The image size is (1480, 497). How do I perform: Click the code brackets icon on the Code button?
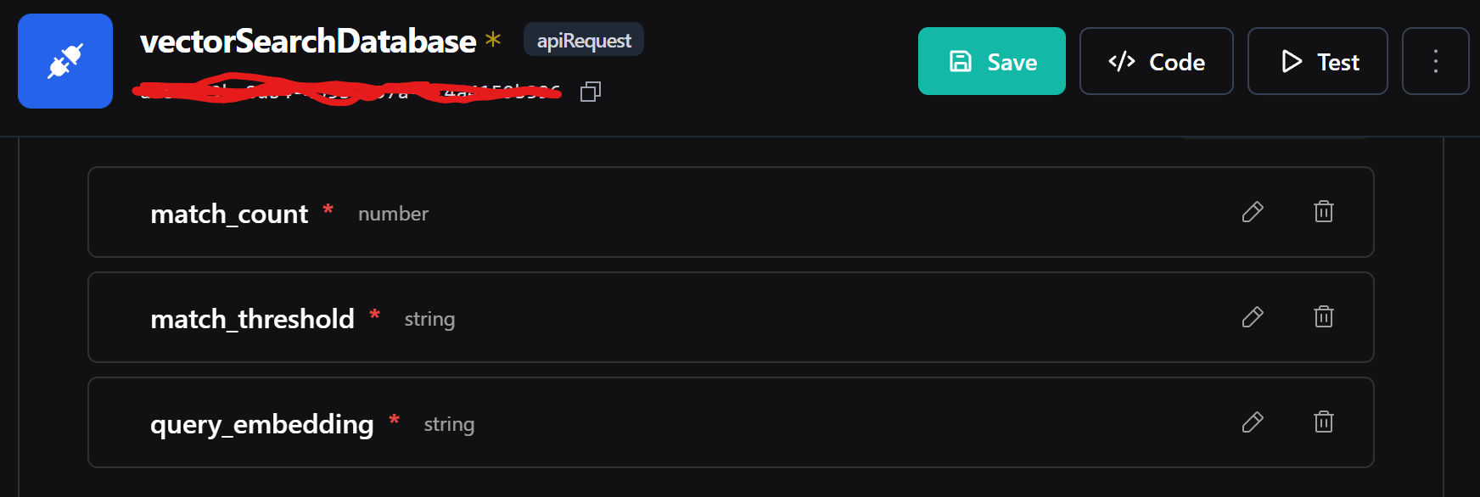tap(1123, 61)
